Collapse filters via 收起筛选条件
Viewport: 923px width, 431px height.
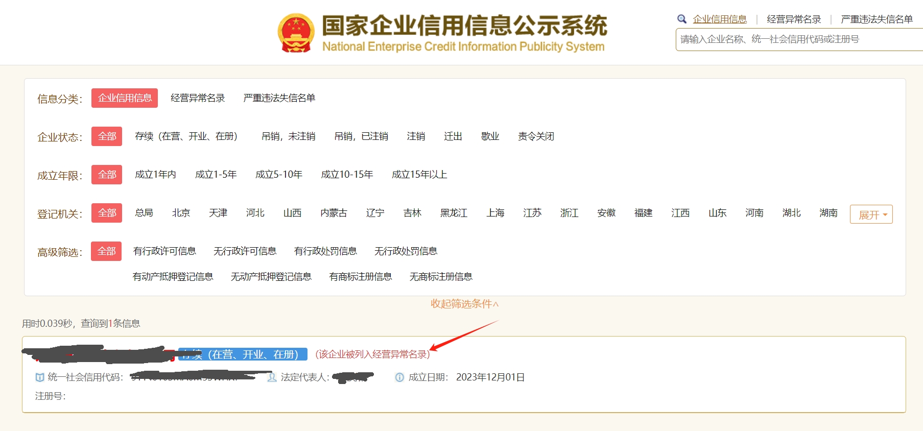pos(464,304)
